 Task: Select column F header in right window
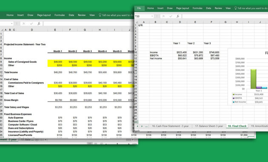pos(211,22)
